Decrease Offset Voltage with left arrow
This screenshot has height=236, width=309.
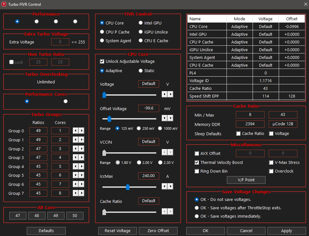[x=165, y=118]
